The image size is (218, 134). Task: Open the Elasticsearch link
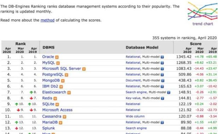[54, 92]
